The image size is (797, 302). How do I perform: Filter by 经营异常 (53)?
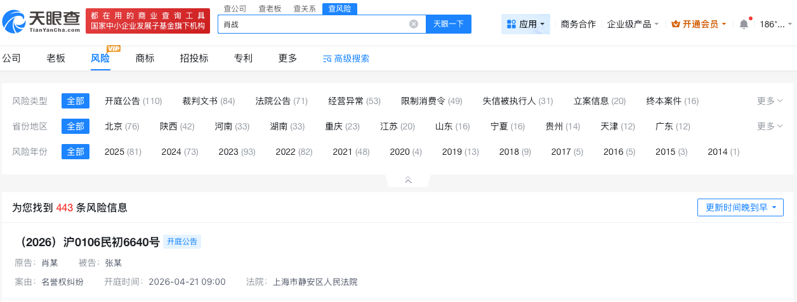pos(355,101)
